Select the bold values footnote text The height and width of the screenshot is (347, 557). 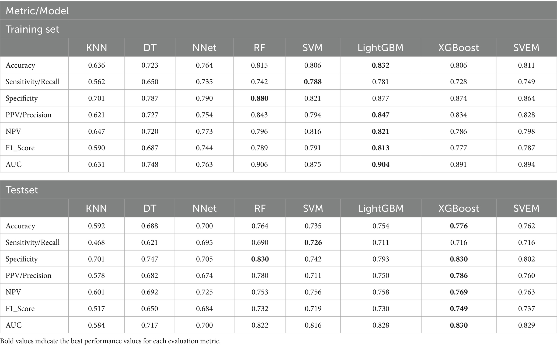point(110,341)
